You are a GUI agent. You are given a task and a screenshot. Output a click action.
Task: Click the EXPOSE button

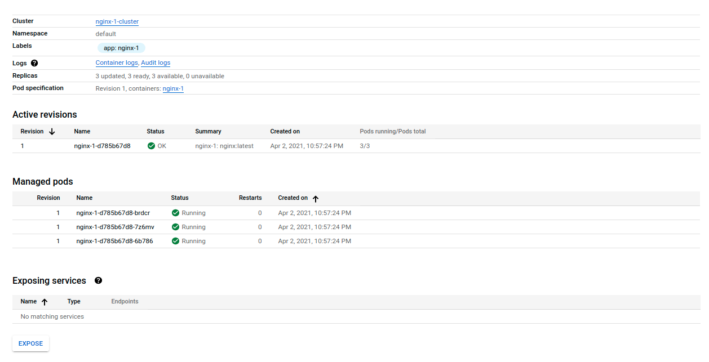pos(31,343)
